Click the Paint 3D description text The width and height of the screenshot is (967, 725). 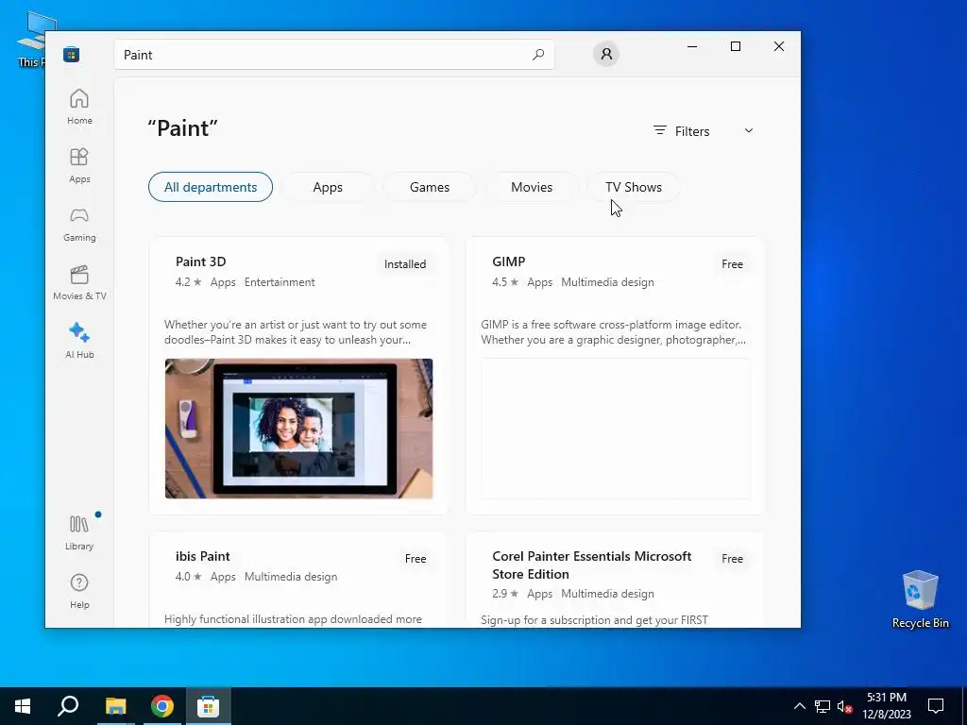pyautogui.click(x=296, y=332)
